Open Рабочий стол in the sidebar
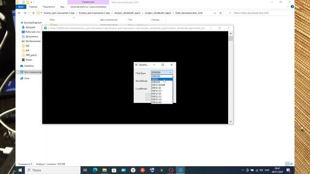Image resolution: width=310 pixels, height=174 pixels. coord(31,32)
